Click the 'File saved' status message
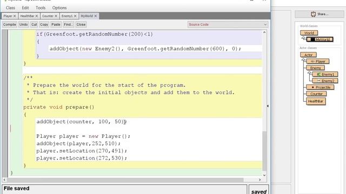346x194 pixels. tap(17, 189)
